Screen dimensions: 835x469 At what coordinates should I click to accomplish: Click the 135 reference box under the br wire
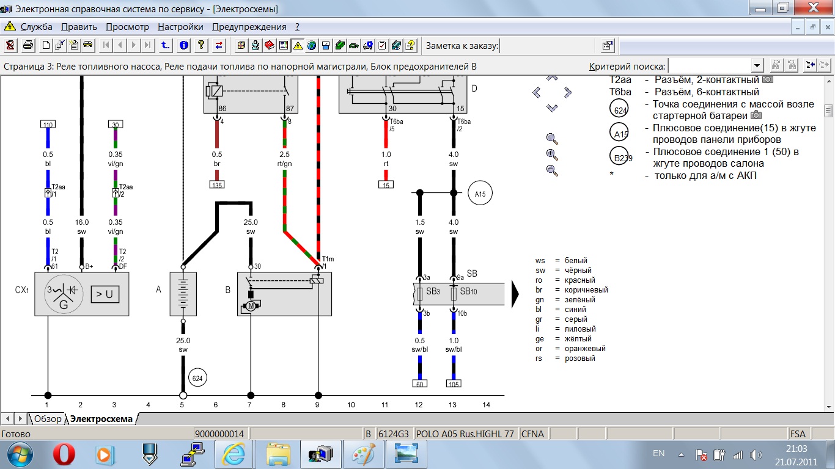[216, 184]
